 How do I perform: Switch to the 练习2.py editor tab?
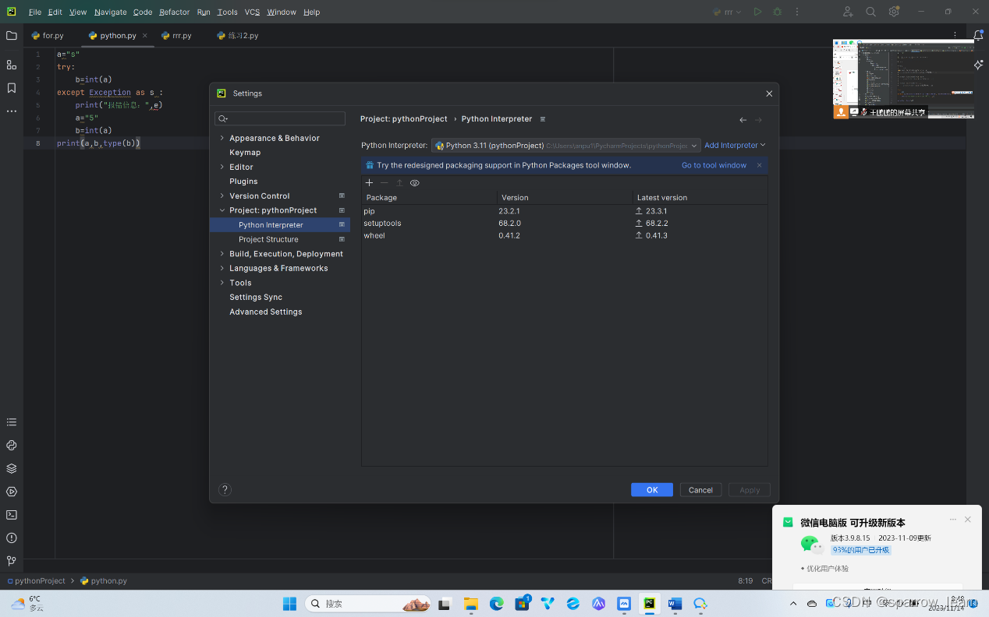pos(238,36)
